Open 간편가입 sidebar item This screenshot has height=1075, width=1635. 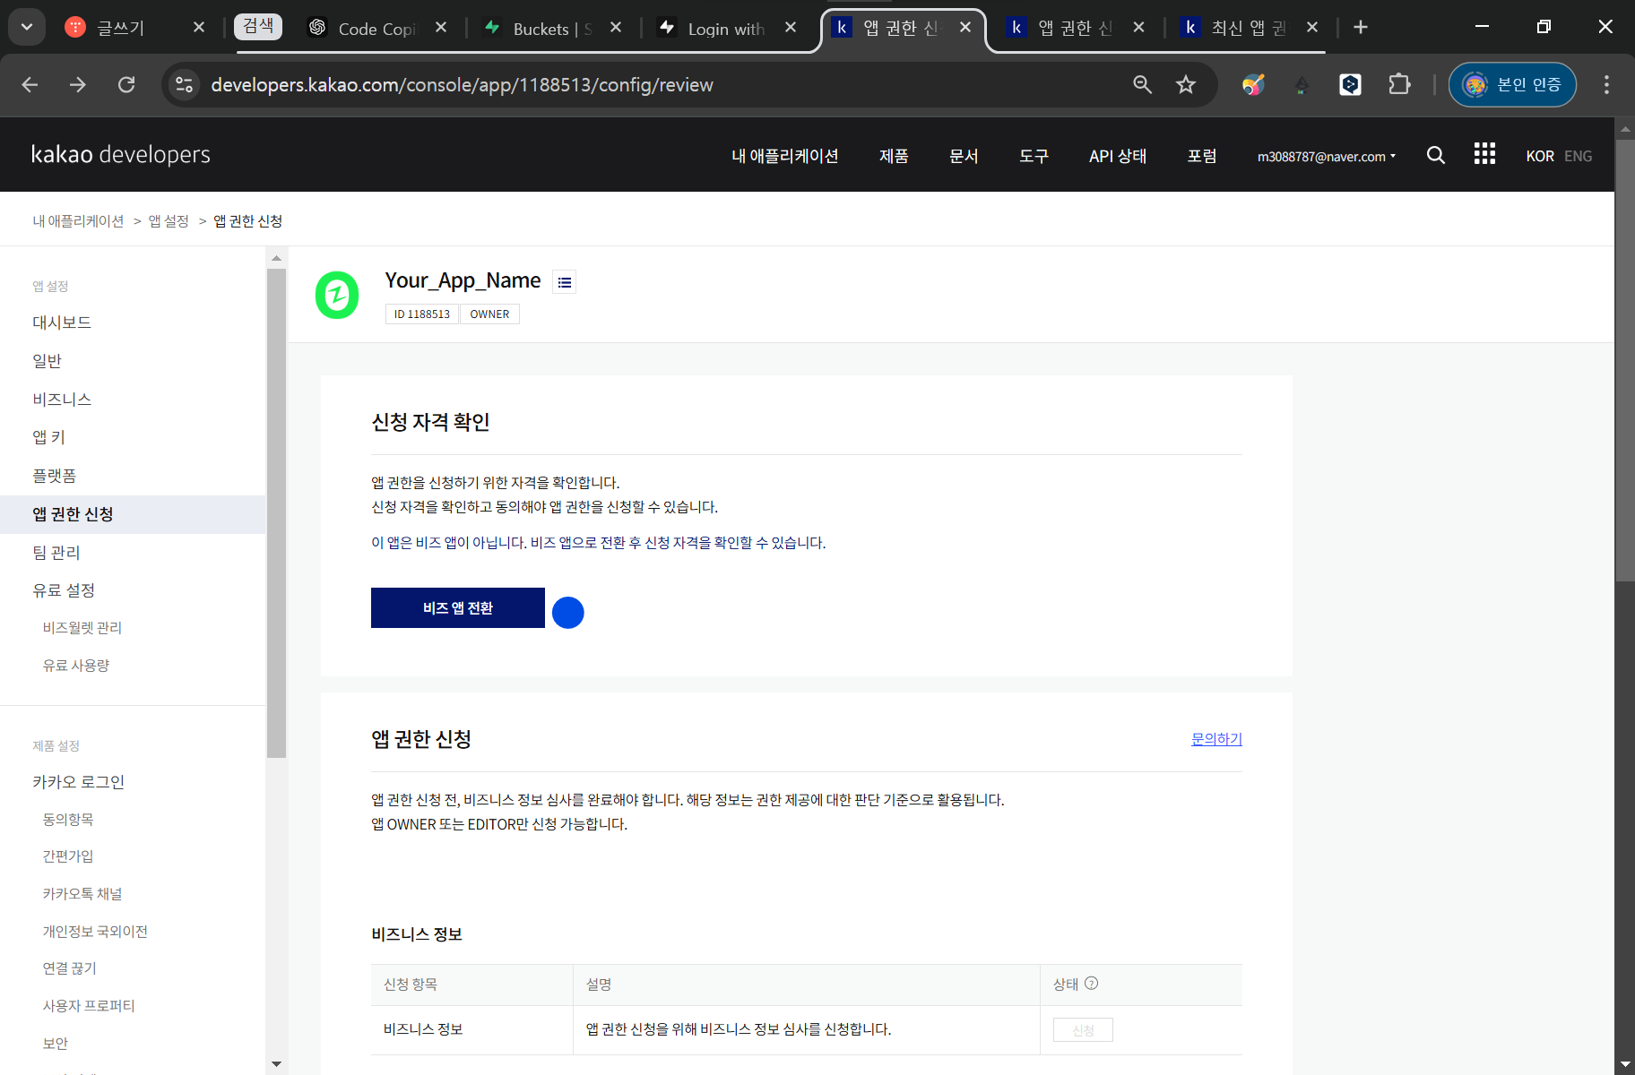point(68,856)
